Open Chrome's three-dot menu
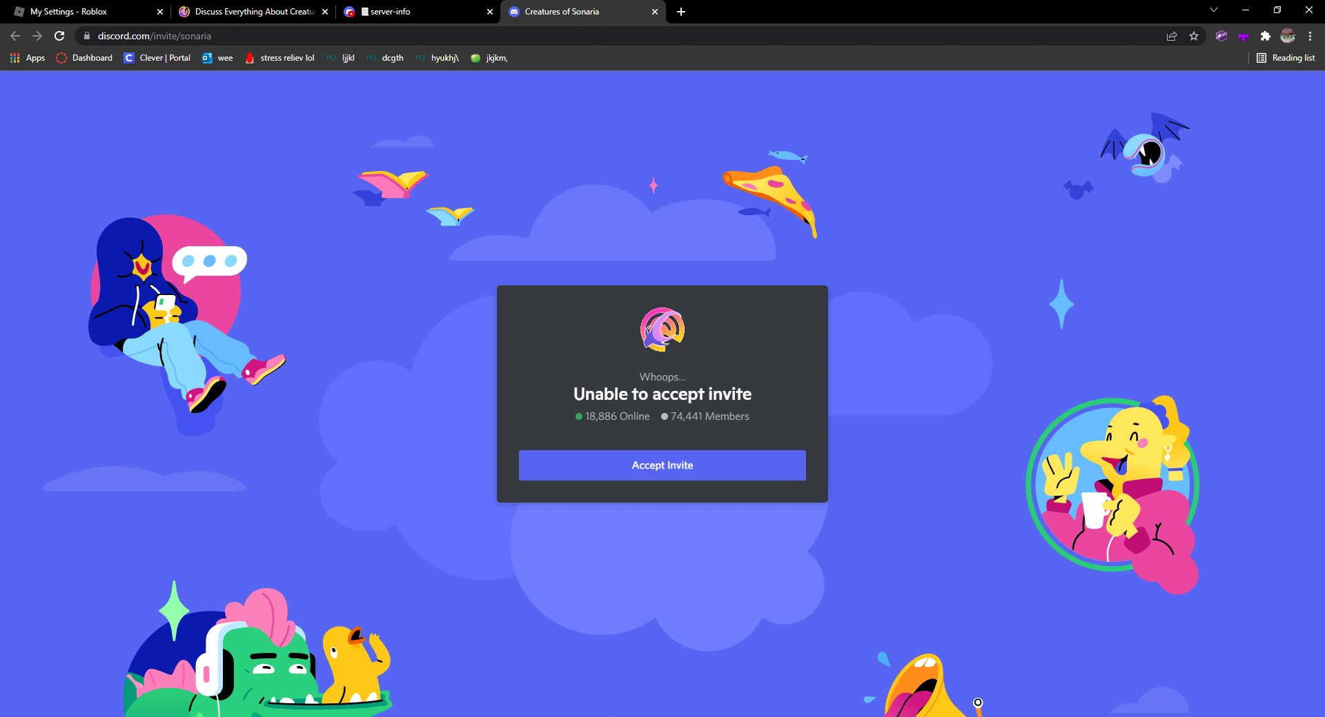 [1309, 36]
